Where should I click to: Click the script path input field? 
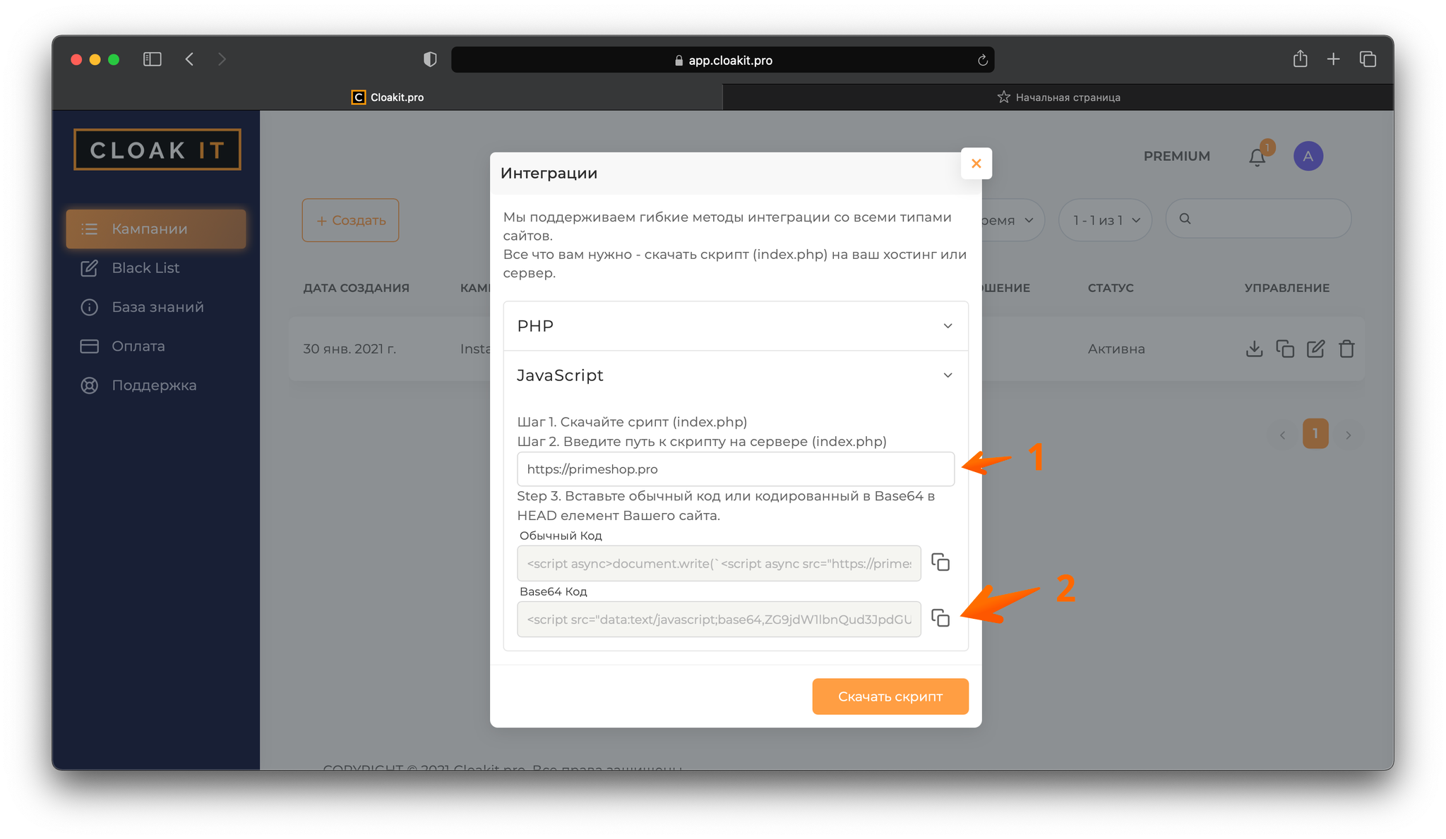click(735, 469)
